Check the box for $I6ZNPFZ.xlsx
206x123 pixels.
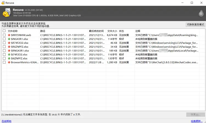(x=4, y=58)
